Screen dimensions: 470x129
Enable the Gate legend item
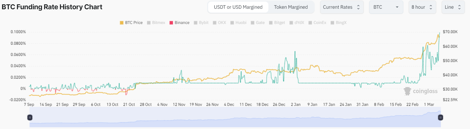258,23
